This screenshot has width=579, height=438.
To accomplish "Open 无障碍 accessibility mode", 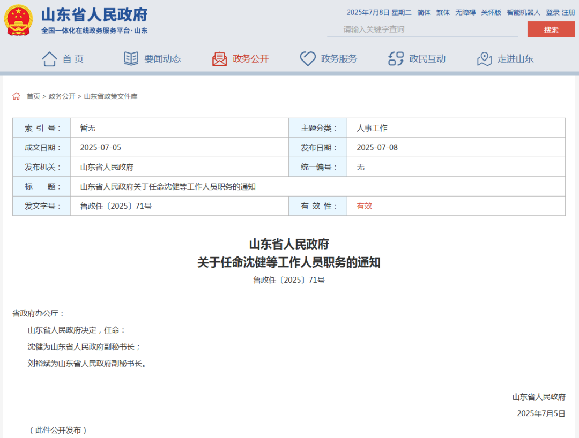I will [x=465, y=12].
